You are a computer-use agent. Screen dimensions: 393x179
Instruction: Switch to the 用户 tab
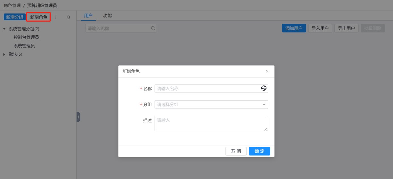coord(88,16)
